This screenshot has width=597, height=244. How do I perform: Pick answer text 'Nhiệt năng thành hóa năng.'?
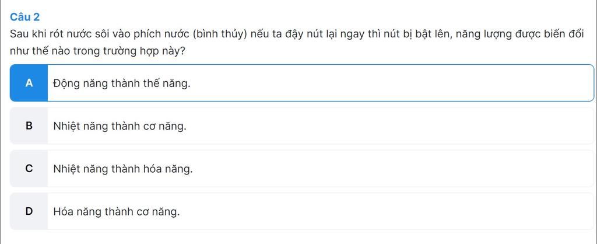coord(123,169)
